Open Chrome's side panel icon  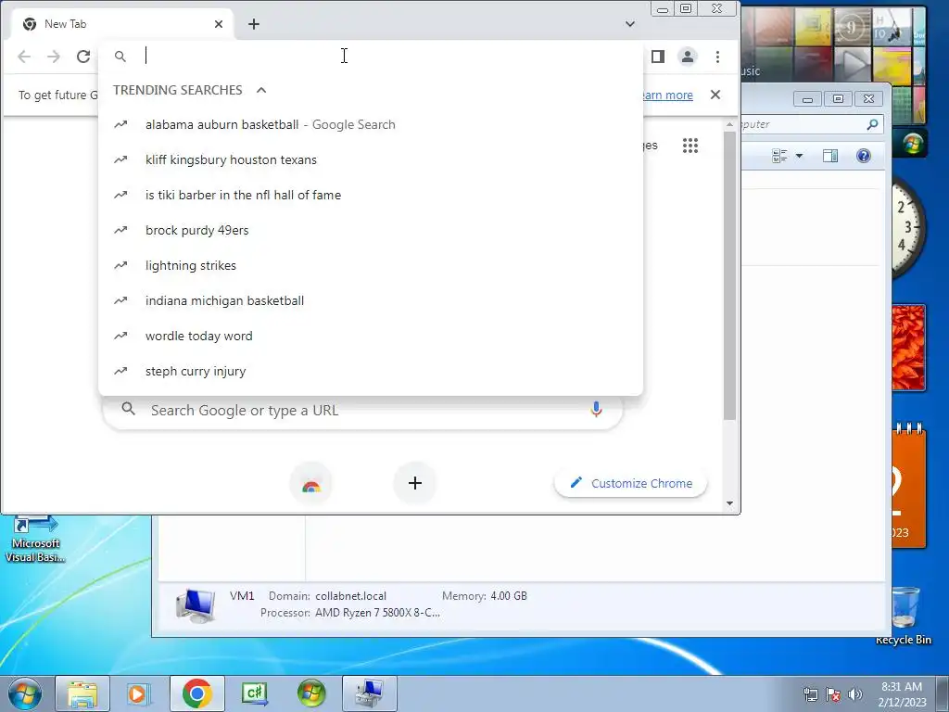pos(658,57)
